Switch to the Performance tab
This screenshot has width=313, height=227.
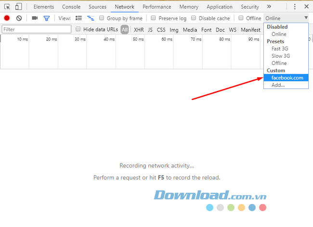[x=156, y=7]
